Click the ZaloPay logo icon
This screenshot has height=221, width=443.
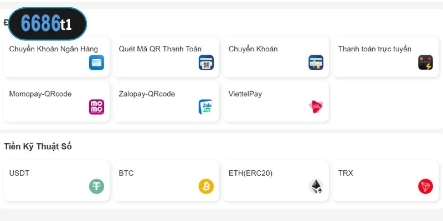pos(206,107)
